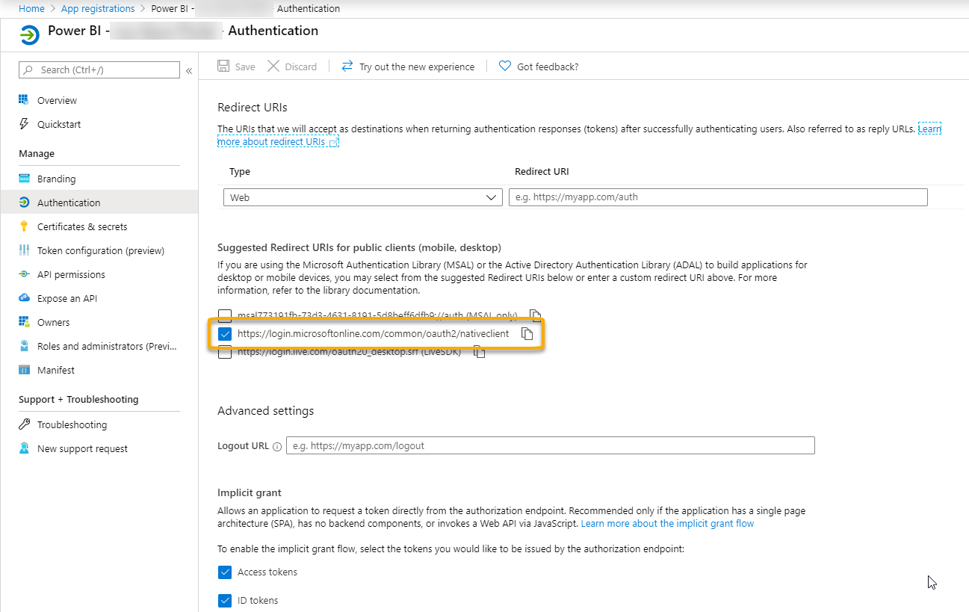Open Learn more about redirect URIs link
The height and width of the screenshot is (612, 969).
(279, 141)
